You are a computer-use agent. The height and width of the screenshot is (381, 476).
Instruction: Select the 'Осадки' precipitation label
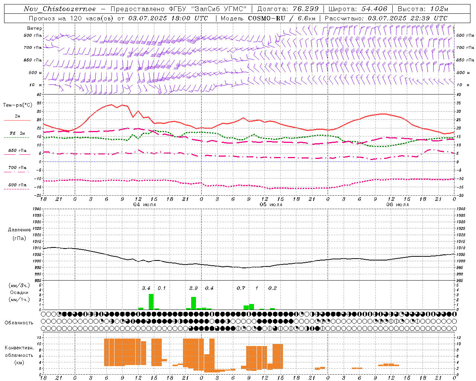19,292
